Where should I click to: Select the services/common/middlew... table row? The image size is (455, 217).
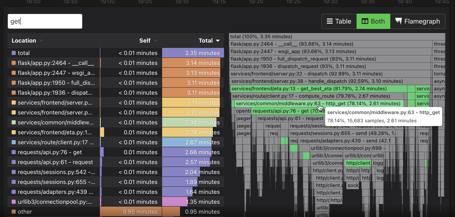(x=116, y=122)
